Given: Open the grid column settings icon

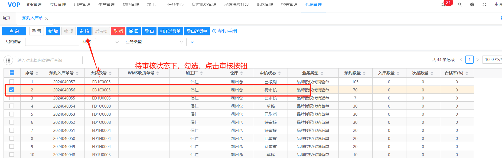Looking at the screenshot, I should (x=8, y=60).
